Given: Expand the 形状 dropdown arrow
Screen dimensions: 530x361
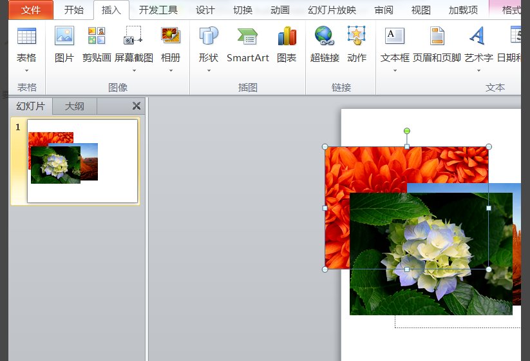Looking at the screenshot, I should (x=209, y=70).
